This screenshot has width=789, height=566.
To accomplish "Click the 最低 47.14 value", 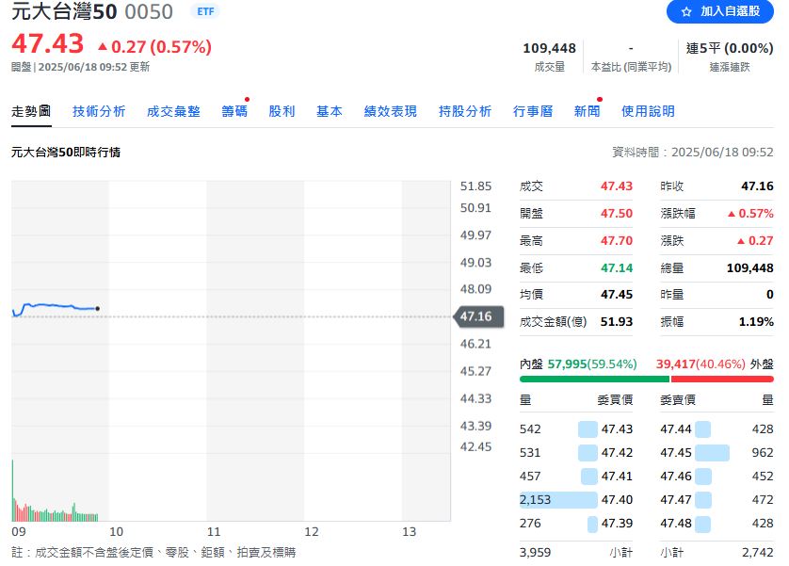I will pyautogui.click(x=617, y=267).
